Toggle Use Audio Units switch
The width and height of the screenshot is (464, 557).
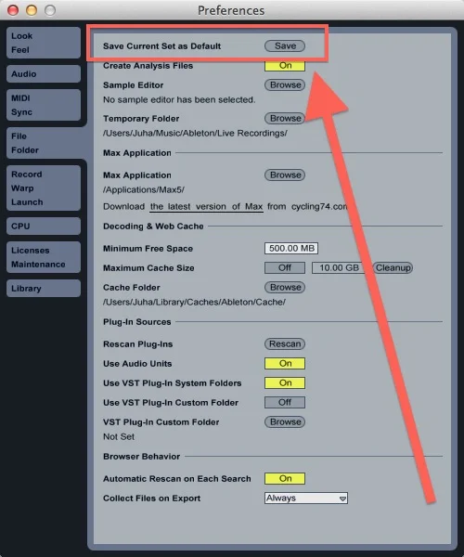click(285, 363)
